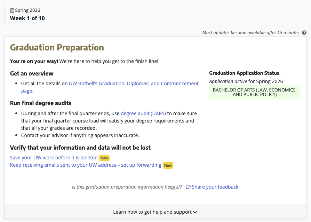Click the Graduation Application Status heading
The width and height of the screenshot is (311, 222).
[x=244, y=73]
